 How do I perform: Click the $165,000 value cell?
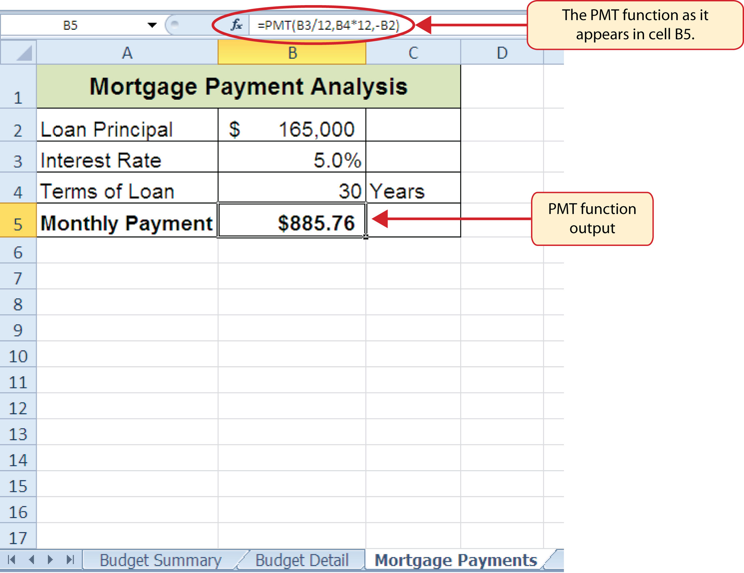pos(292,125)
